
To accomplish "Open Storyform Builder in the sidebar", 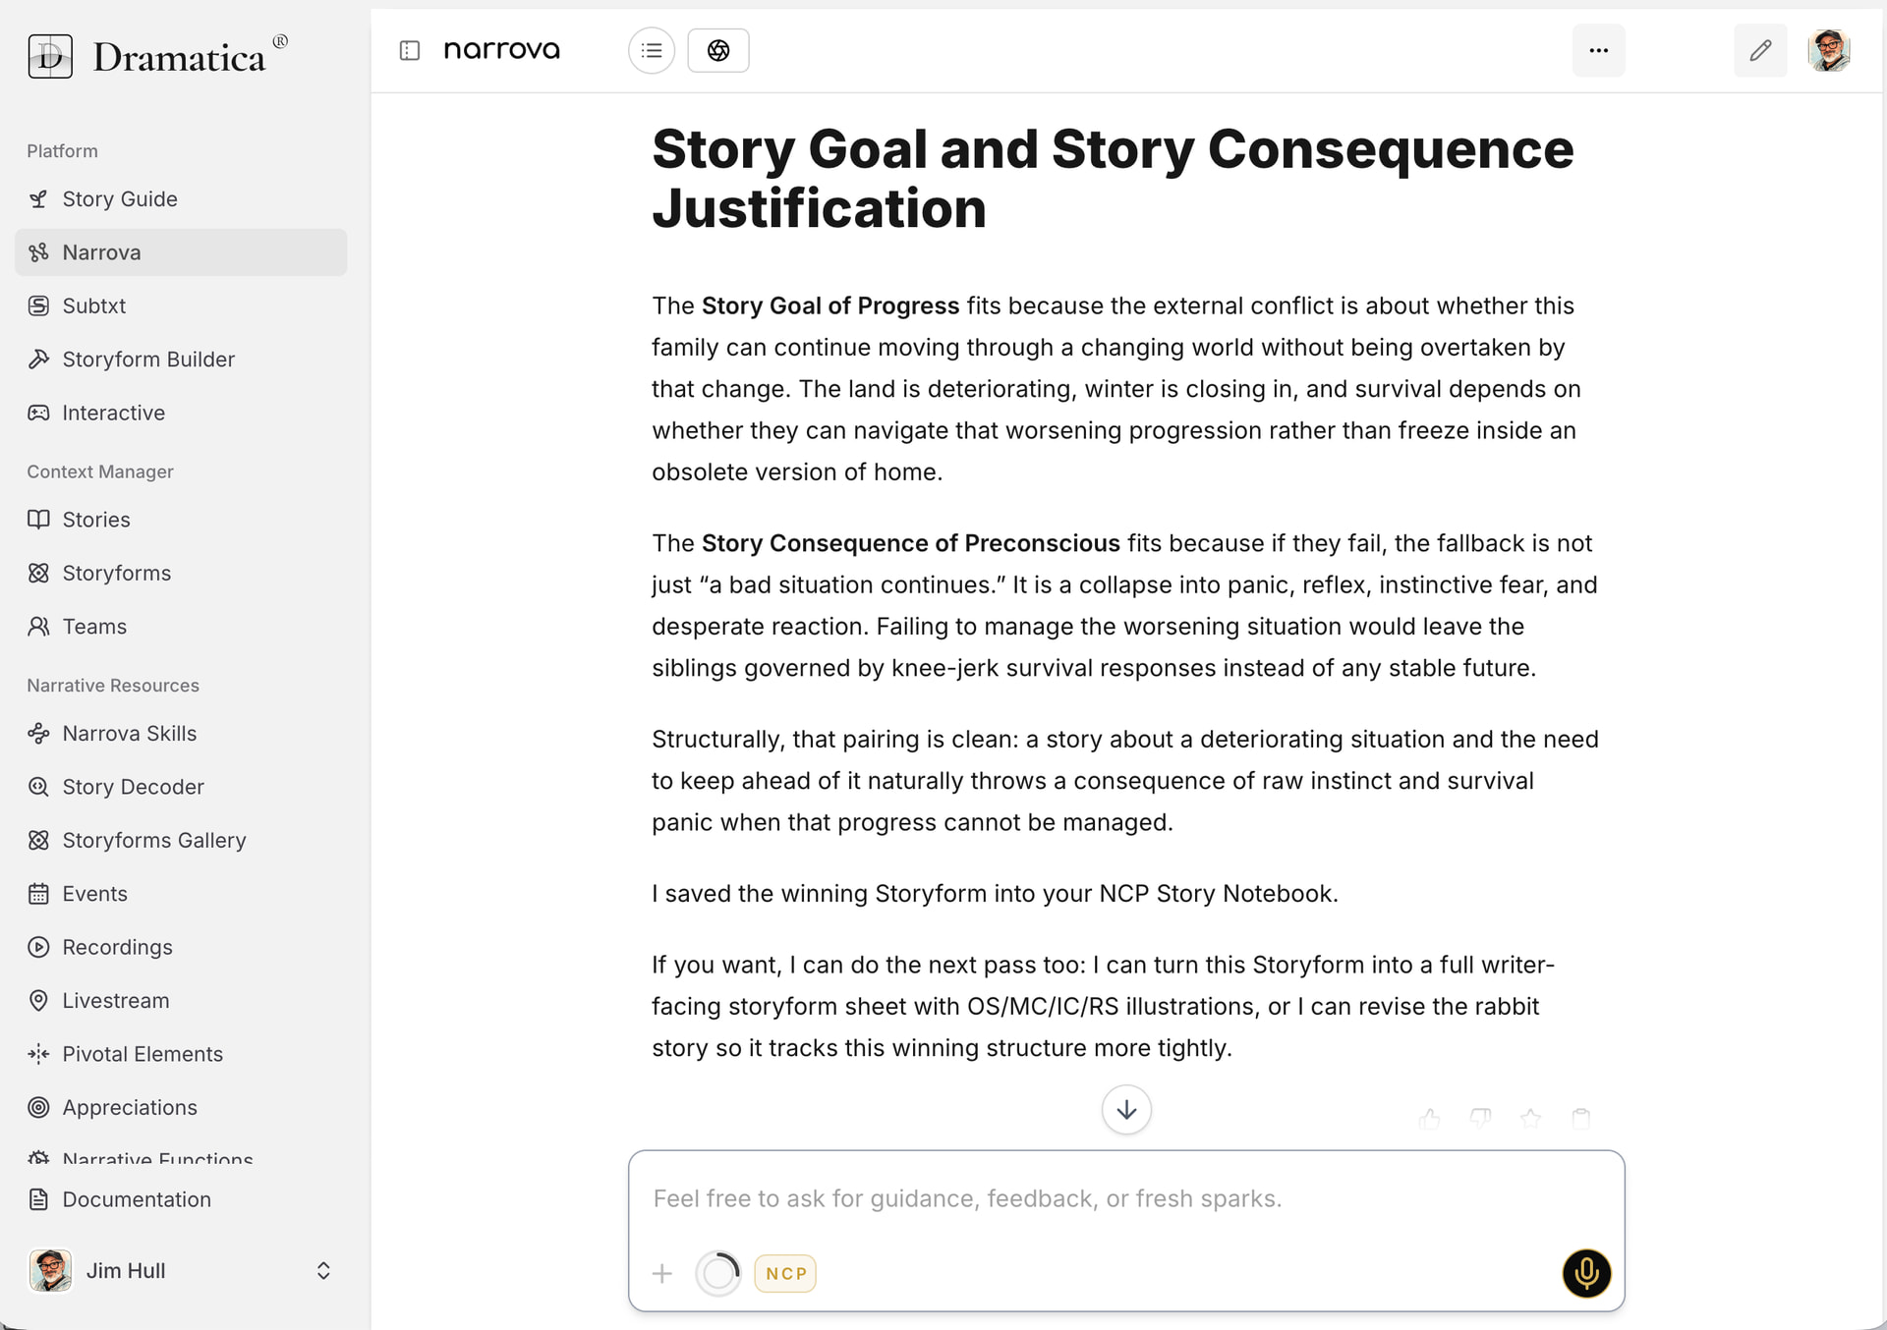I will 148,360.
